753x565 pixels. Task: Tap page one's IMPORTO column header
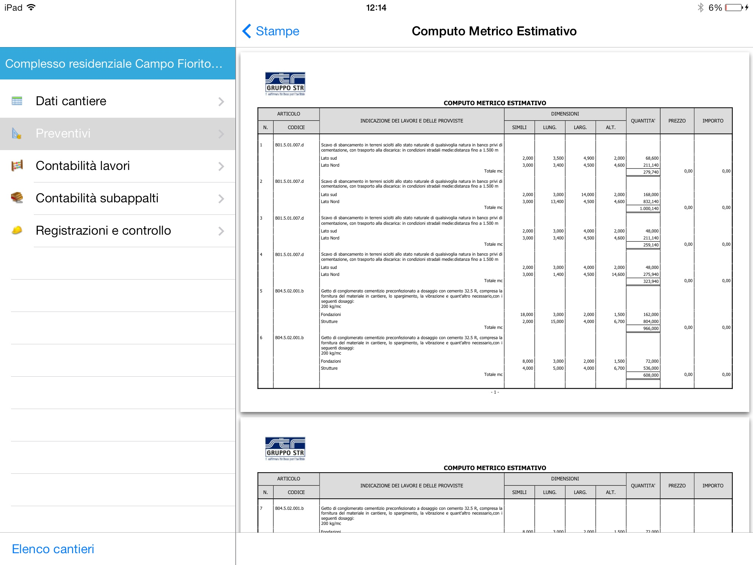tap(713, 121)
